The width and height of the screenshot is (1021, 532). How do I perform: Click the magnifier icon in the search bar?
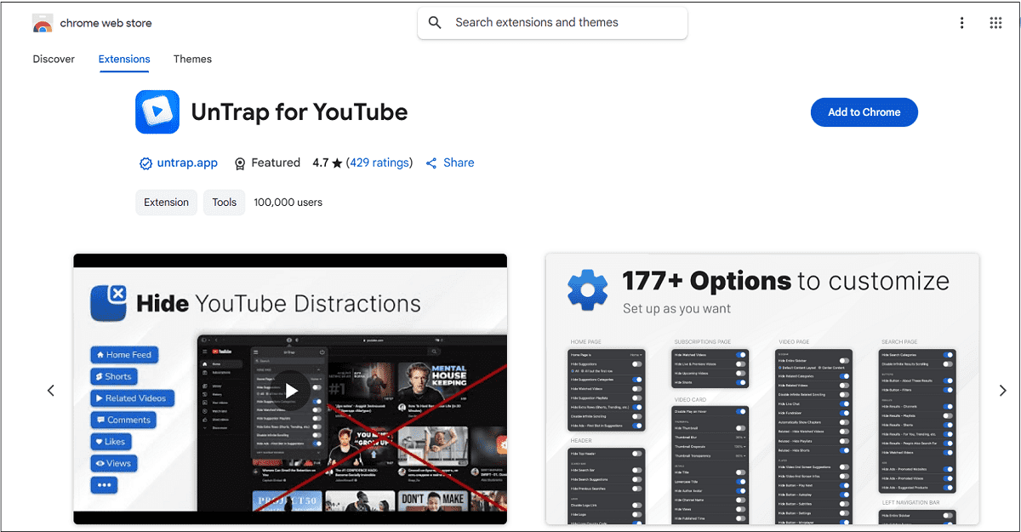(x=435, y=23)
